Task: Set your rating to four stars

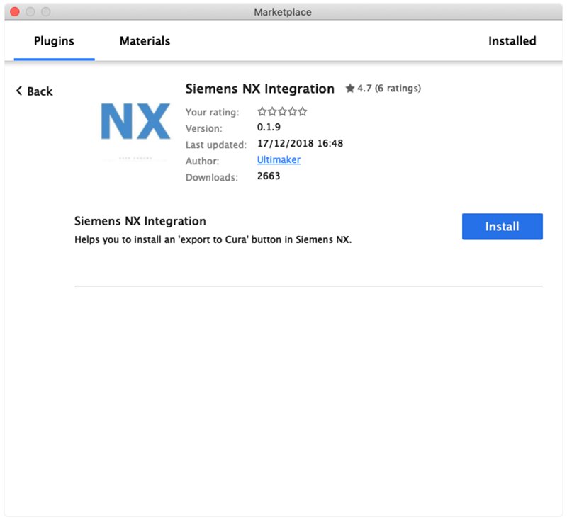Action: (x=293, y=112)
